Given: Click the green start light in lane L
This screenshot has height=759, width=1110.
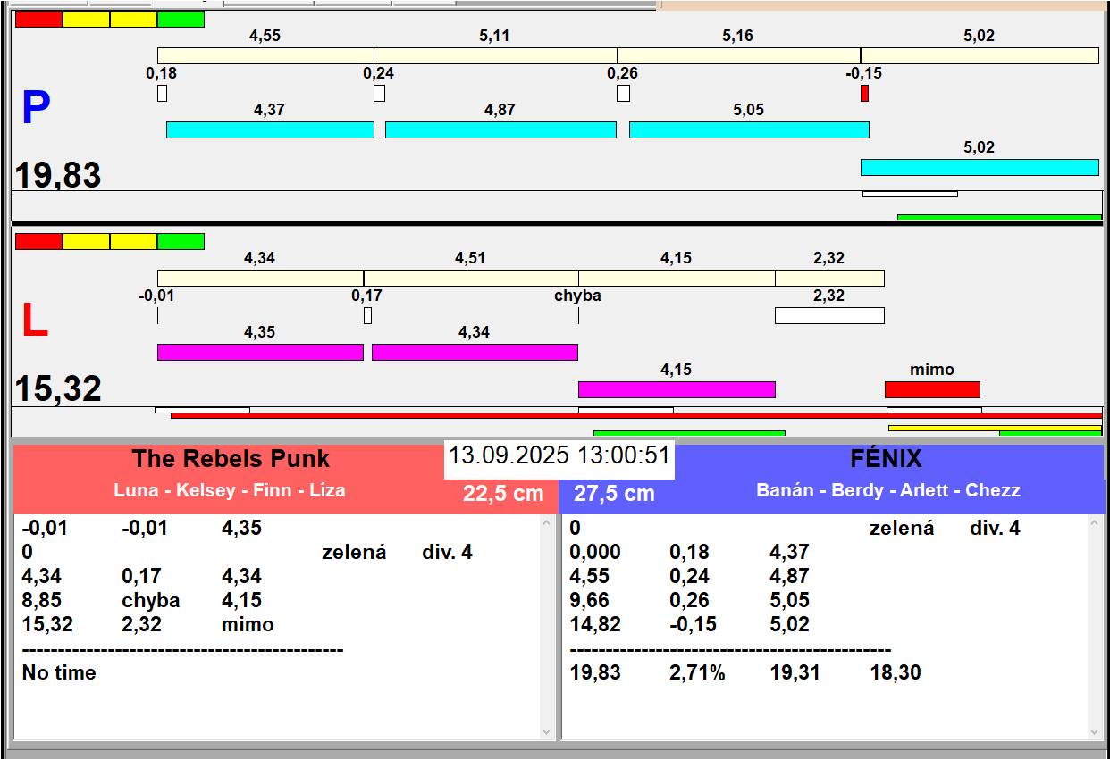Looking at the screenshot, I should pyautogui.click(x=181, y=241).
